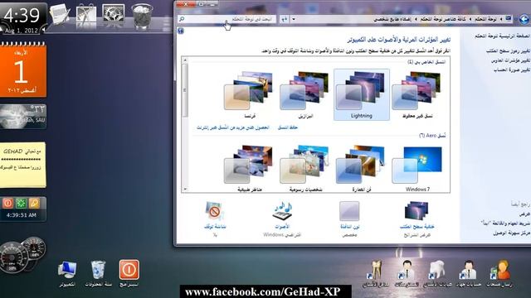This screenshot has width=531, height=298.
Task: Click the themes list scrollbar thumb
Action: [x=185, y=90]
